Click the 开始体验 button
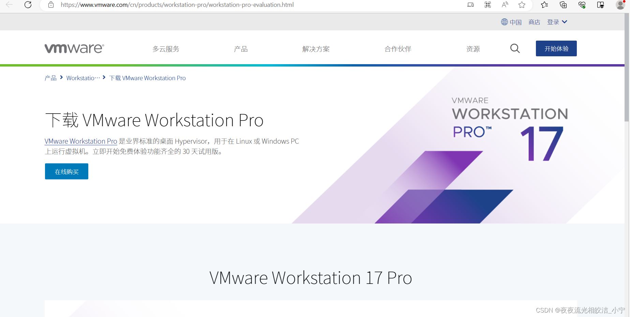 (x=556, y=48)
